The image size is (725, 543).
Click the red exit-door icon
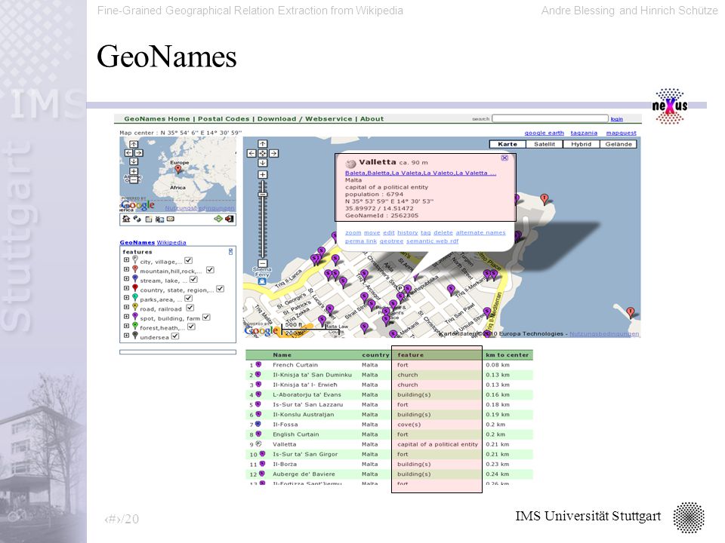point(230,219)
